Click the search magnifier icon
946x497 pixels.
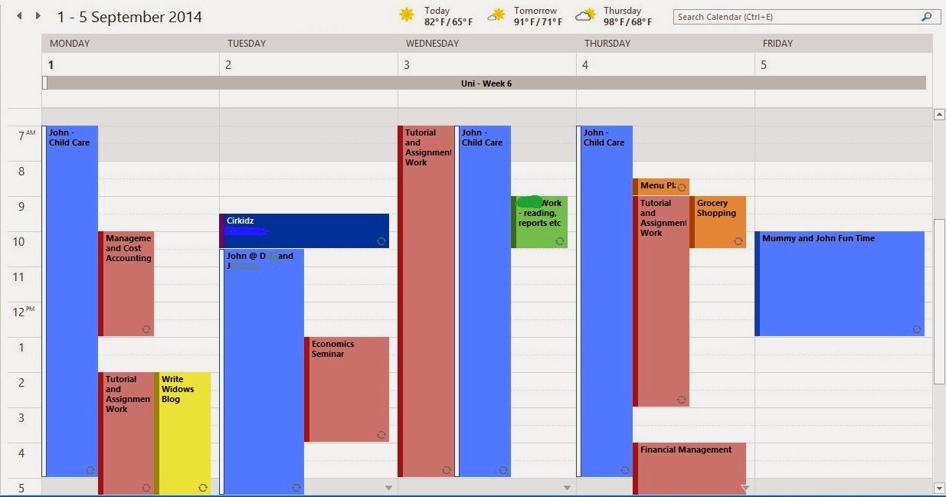[926, 16]
